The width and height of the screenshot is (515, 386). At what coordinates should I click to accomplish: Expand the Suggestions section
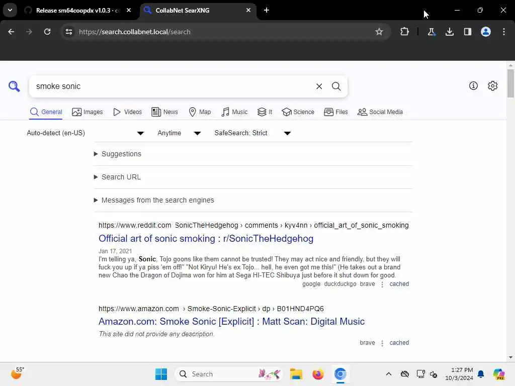click(118, 154)
